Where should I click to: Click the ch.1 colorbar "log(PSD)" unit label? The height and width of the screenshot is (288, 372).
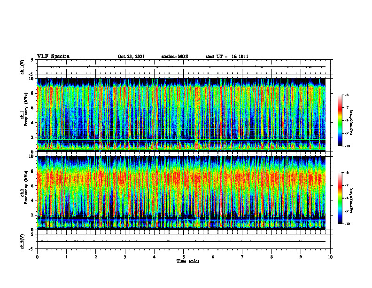(352, 122)
